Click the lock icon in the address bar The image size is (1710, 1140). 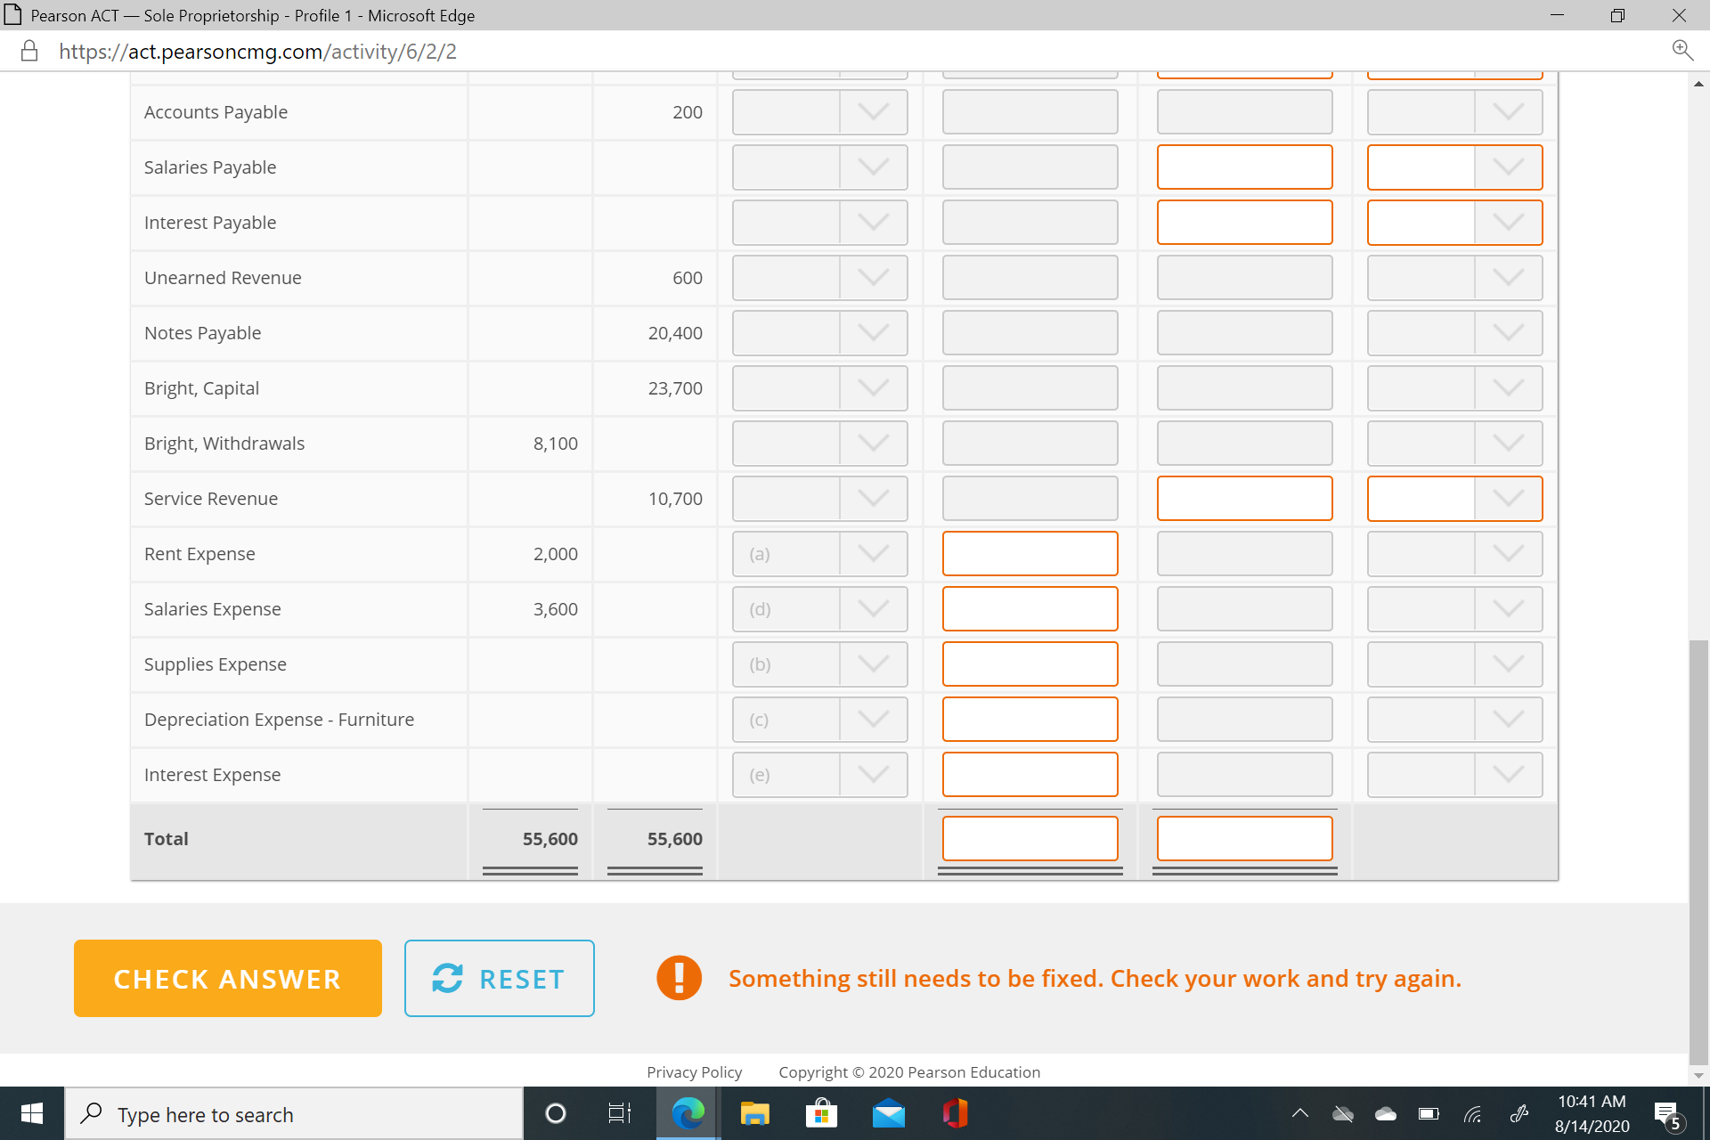pyautogui.click(x=28, y=51)
